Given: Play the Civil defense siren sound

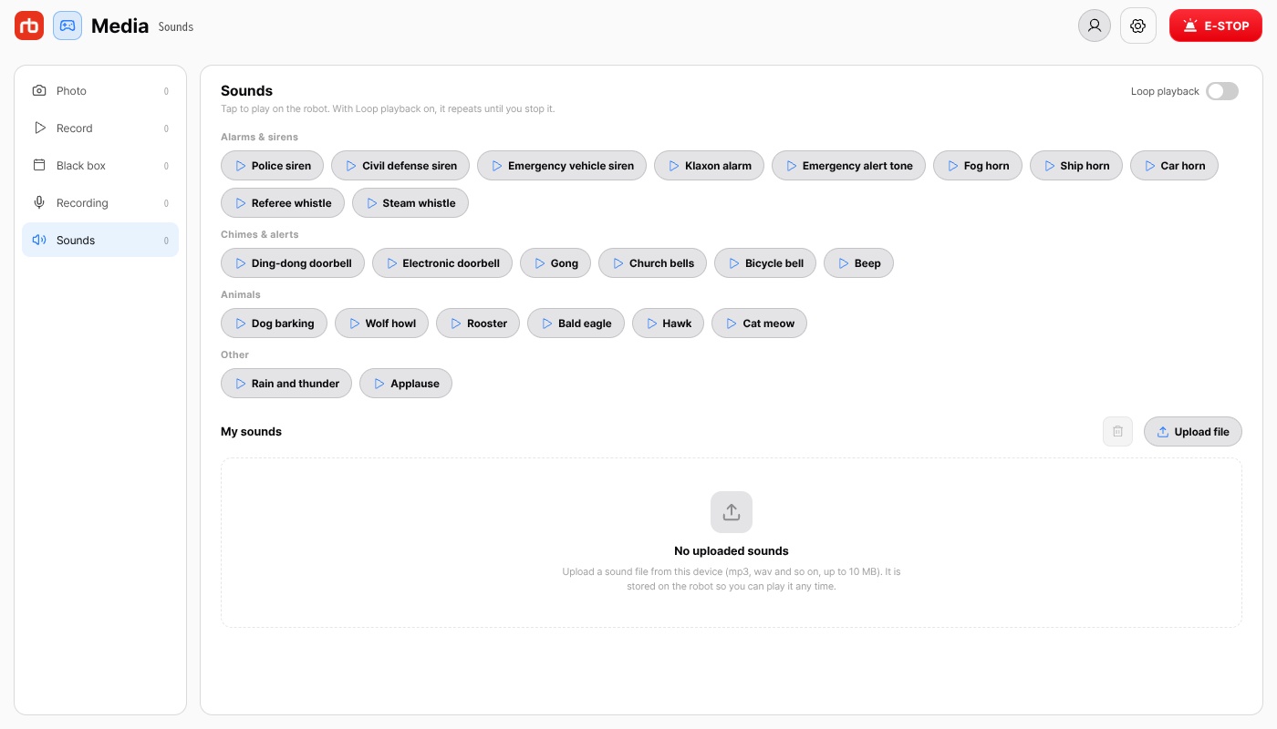Looking at the screenshot, I should (x=400, y=166).
